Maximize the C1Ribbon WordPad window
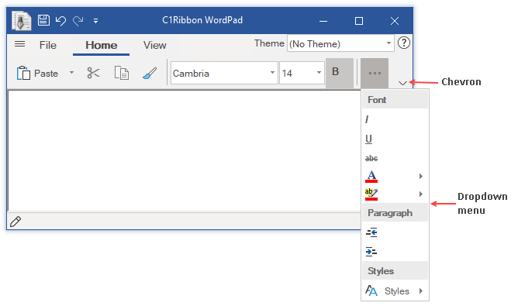The height and width of the screenshot is (306, 511). pyautogui.click(x=359, y=21)
